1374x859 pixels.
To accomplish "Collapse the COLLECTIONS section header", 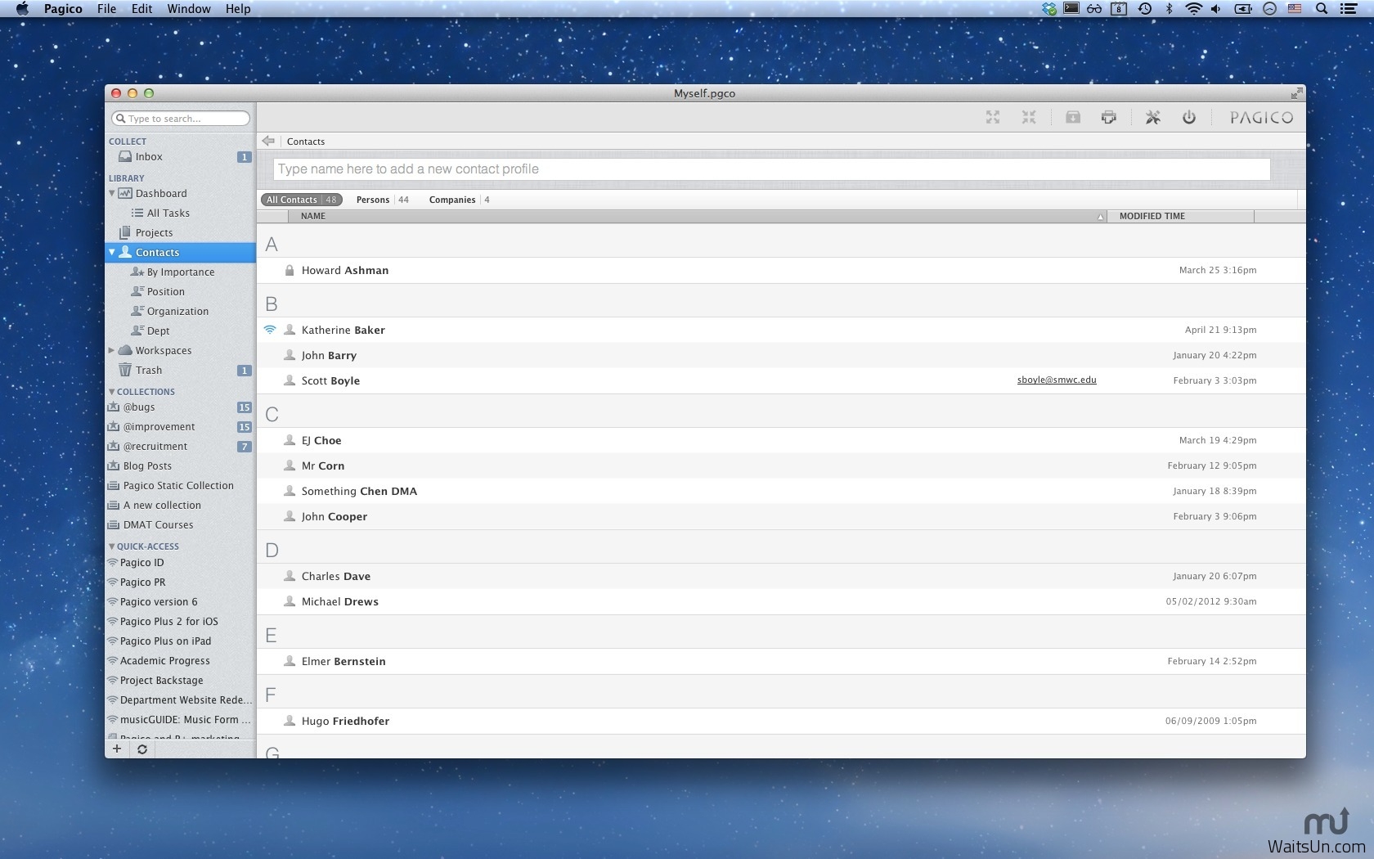I will (x=112, y=392).
